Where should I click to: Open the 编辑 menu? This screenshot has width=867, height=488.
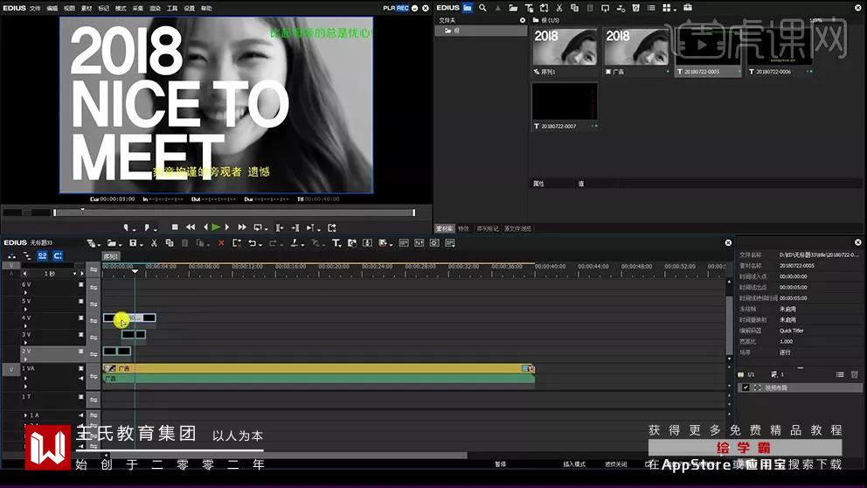pos(52,8)
